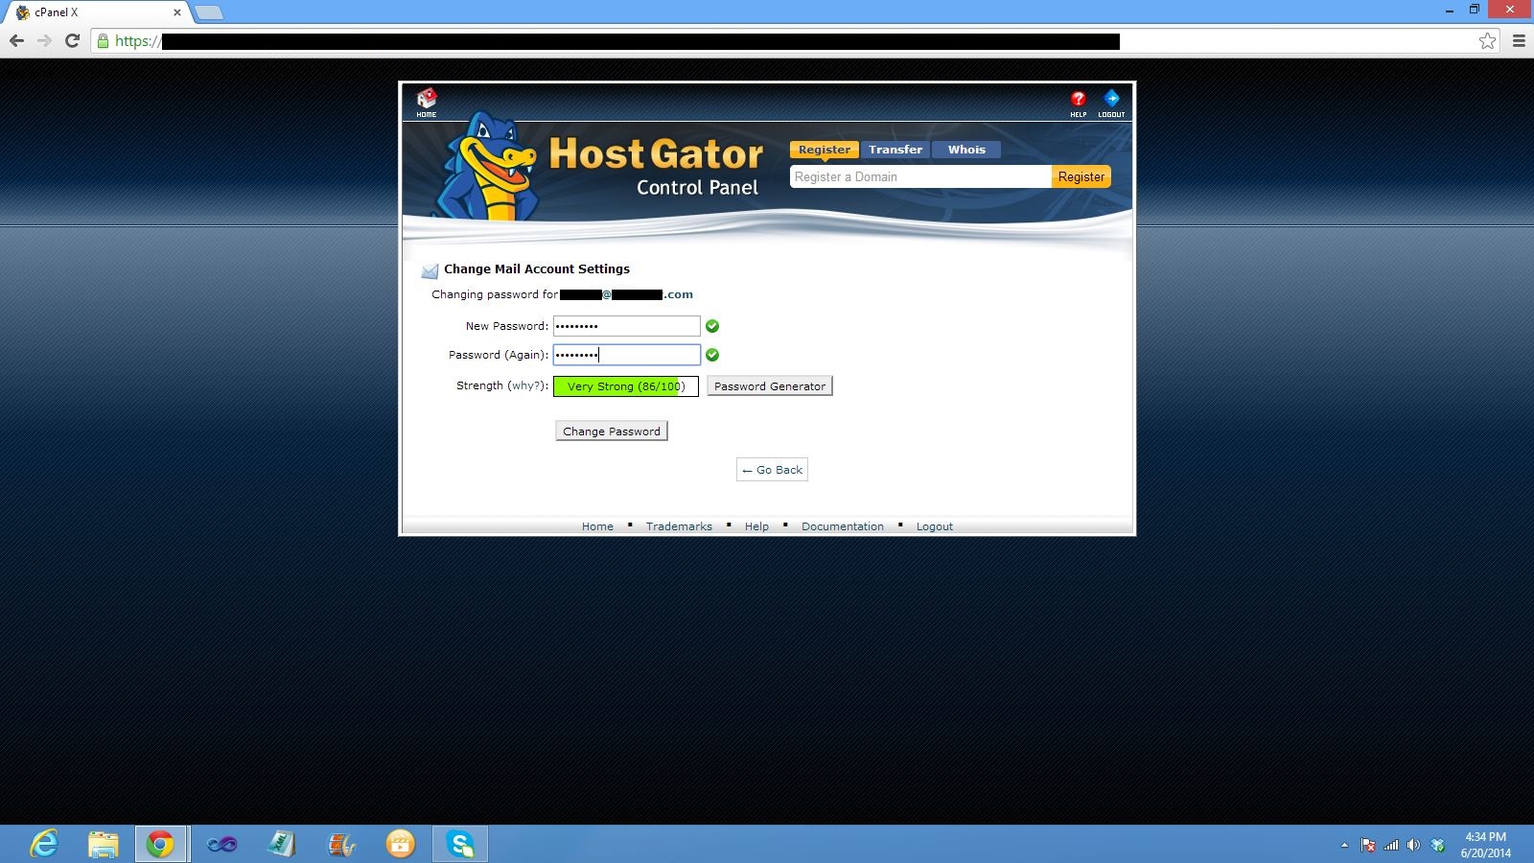Open Chrome menu hamburger icon

(x=1519, y=40)
